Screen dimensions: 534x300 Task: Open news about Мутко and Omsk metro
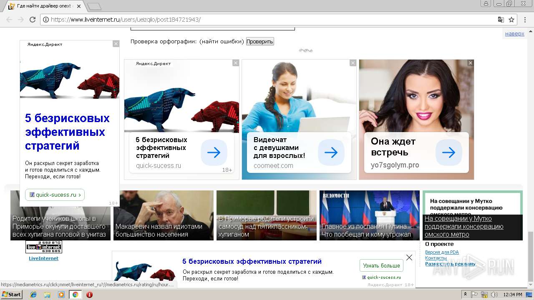coord(473,215)
